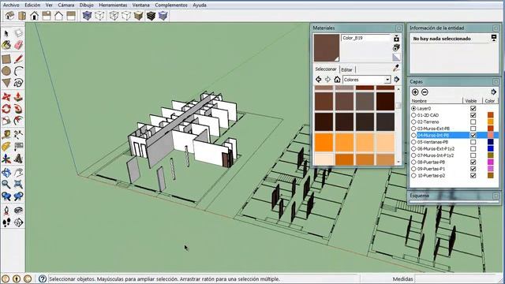Choose the Arc tool

[x=18, y=71]
